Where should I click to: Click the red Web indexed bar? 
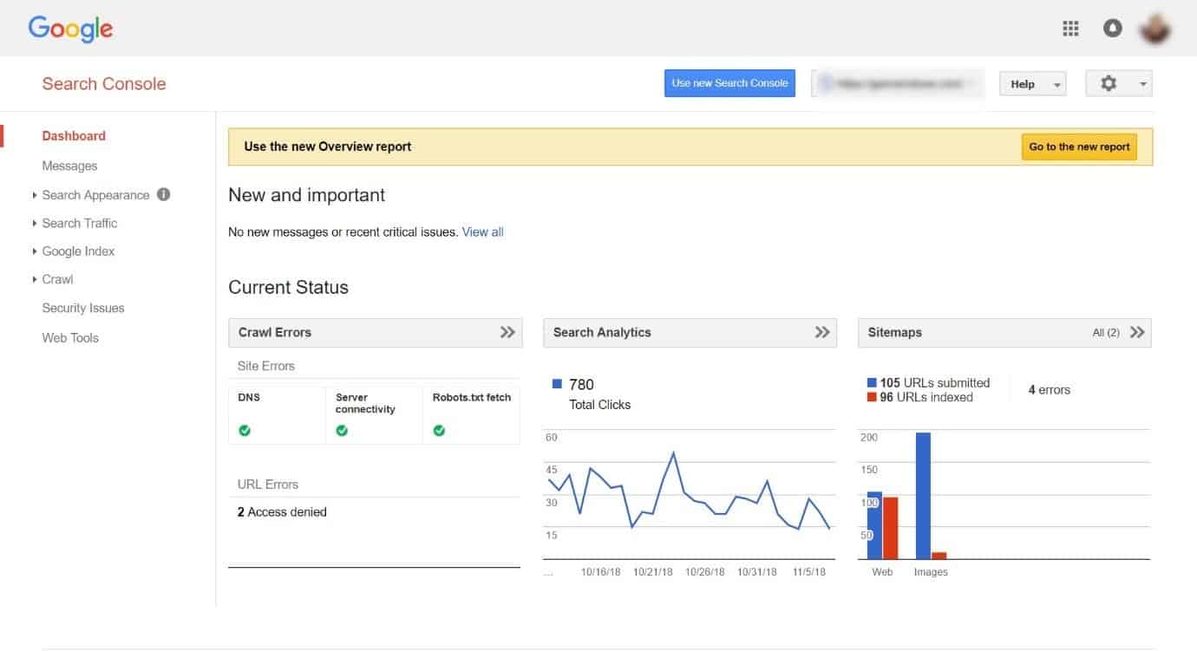(890, 528)
